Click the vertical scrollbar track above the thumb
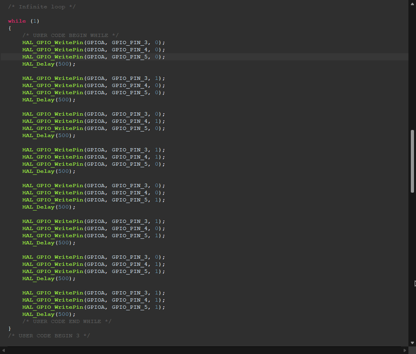This screenshot has height=354, width=416. click(x=412, y=68)
